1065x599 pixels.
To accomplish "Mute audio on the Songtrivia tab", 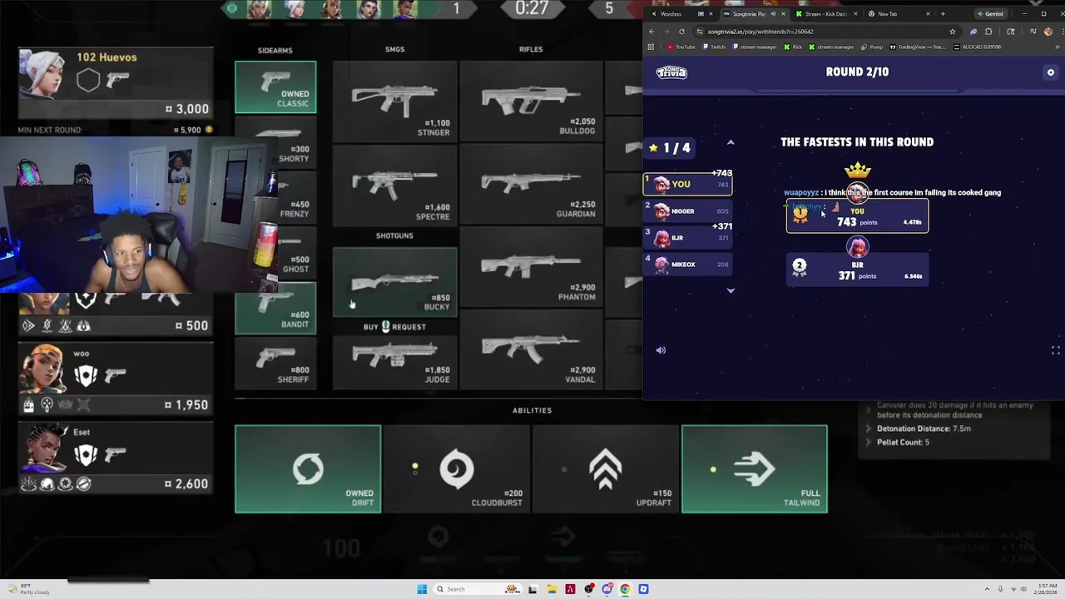I will [773, 14].
